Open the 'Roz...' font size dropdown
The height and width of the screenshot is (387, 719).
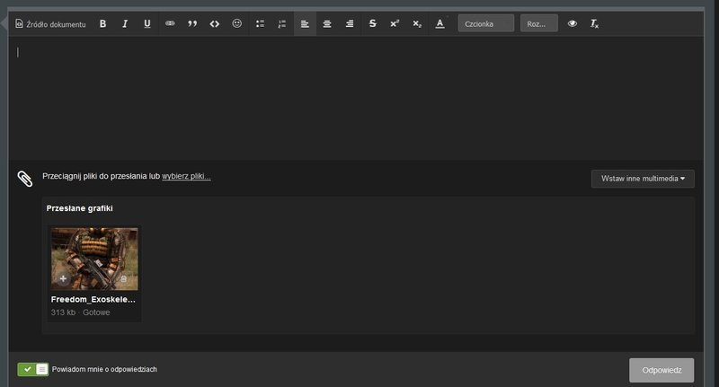[538, 24]
